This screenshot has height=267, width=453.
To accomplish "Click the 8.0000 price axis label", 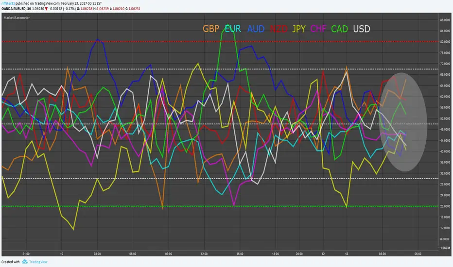I will click(445, 239).
